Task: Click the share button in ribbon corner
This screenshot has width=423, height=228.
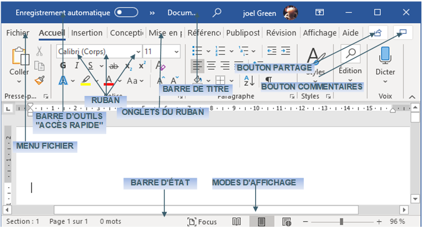Action: click(x=378, y=33)
